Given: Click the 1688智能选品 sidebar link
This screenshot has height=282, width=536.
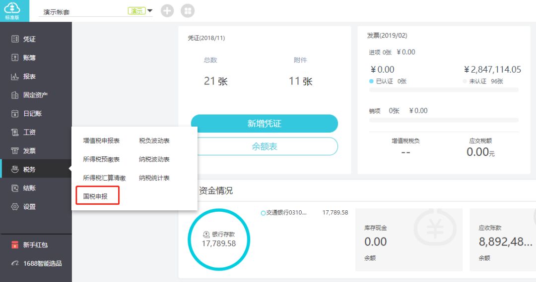Looking at the screenshot, I should pos(42,264).
